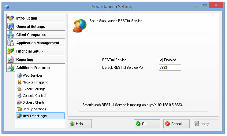This screenshot has height=136, width=227.
Task: Expand the General Settings section
Action: point(36,27)
